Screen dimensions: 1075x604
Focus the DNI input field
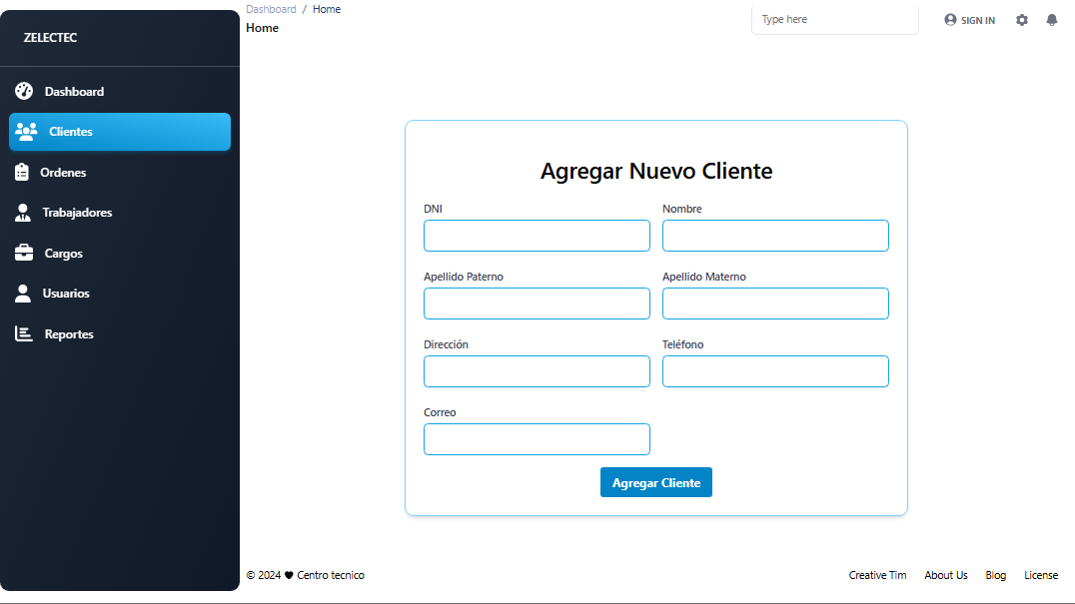click(537, 236)
